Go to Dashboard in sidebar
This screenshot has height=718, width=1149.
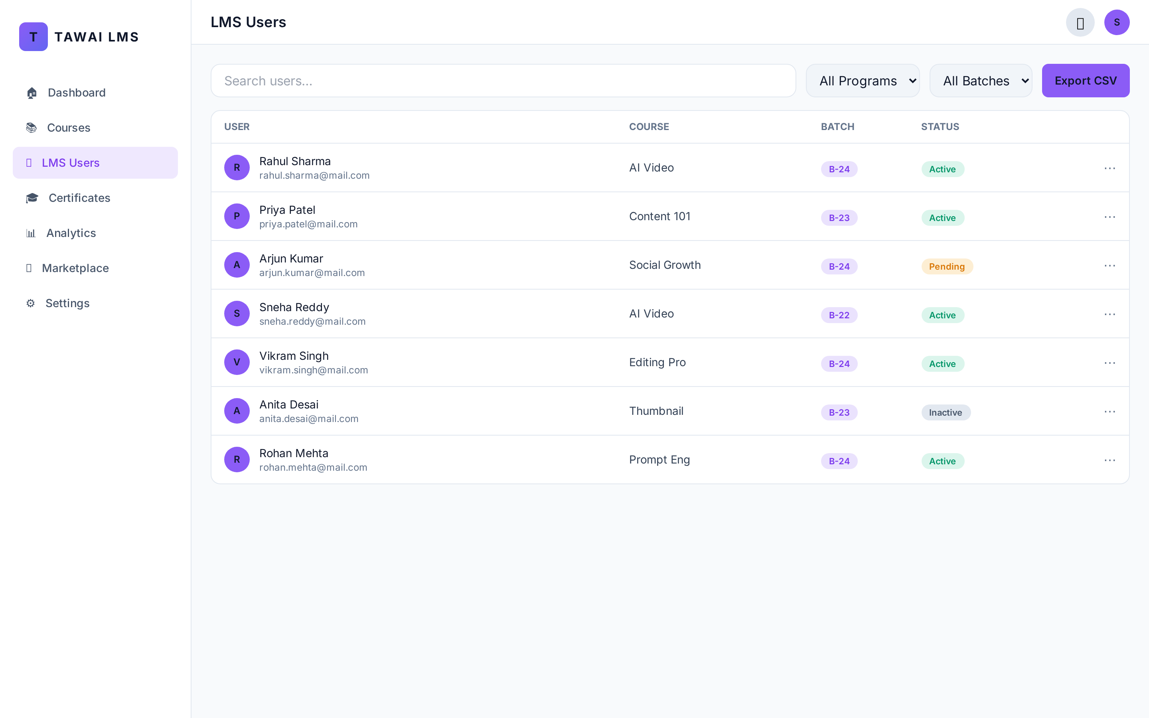[x=95, y=93]
